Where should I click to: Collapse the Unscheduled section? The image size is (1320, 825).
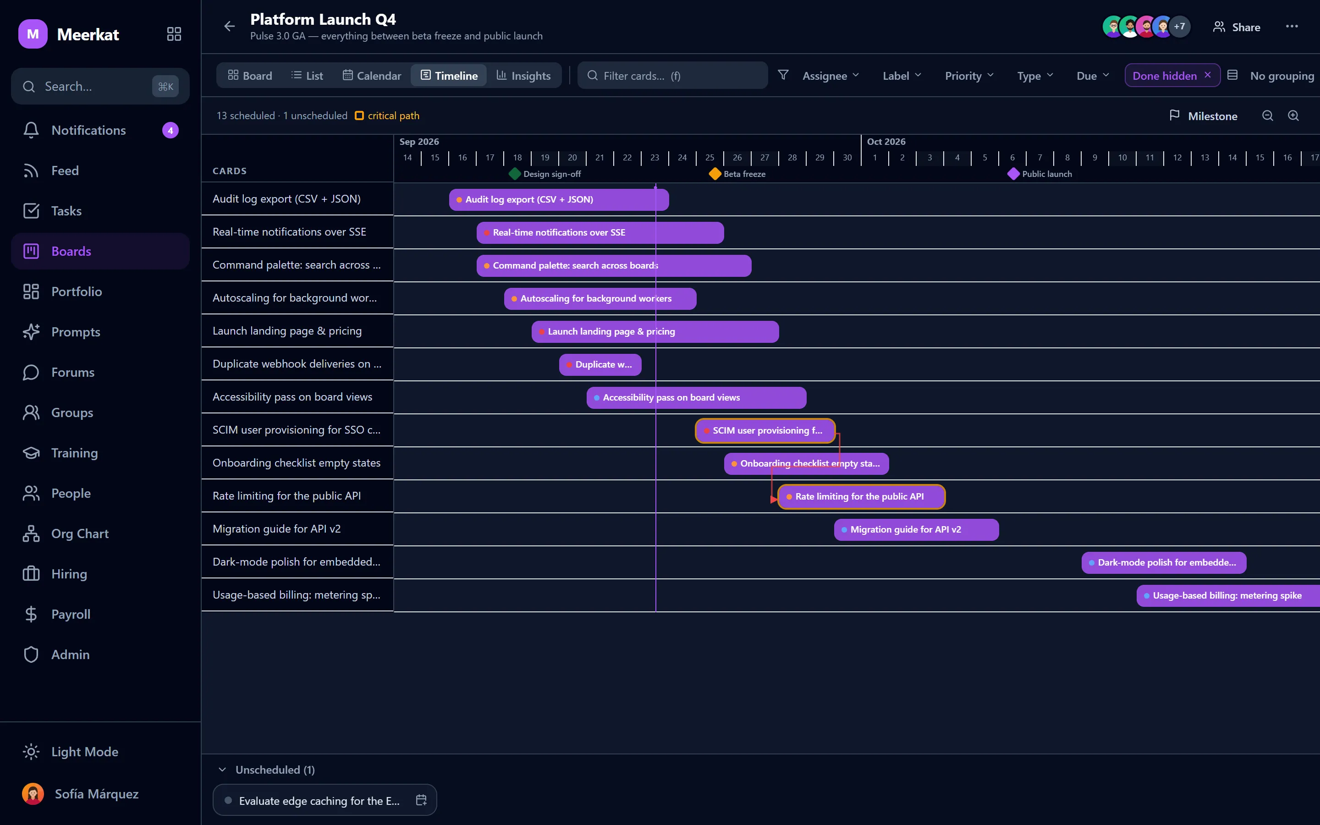coord(222,770)
